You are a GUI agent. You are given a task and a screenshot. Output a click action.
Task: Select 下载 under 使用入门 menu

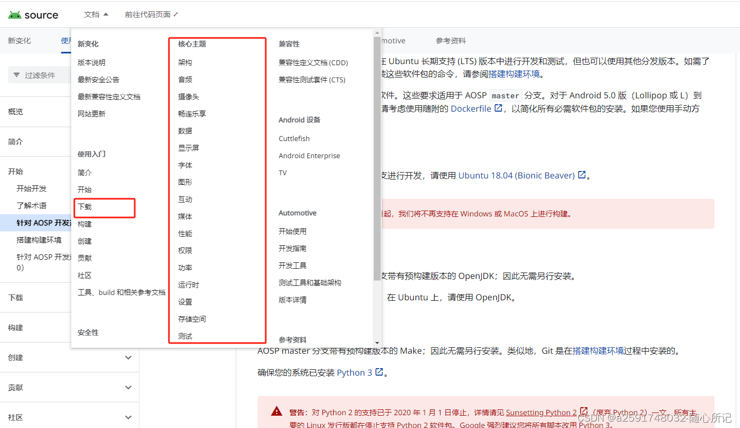[84, 207]
